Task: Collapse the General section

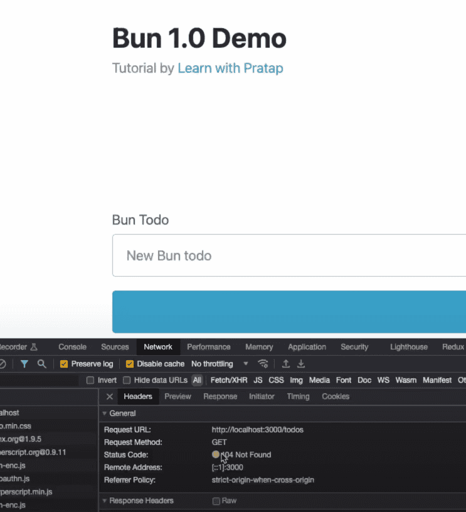Action: pos(105,413)
